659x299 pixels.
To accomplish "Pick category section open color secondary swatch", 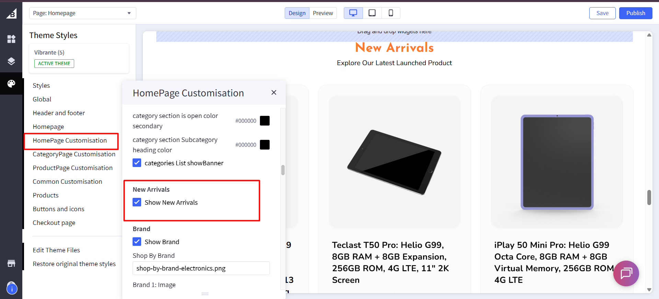I will (x=265, y=121).
